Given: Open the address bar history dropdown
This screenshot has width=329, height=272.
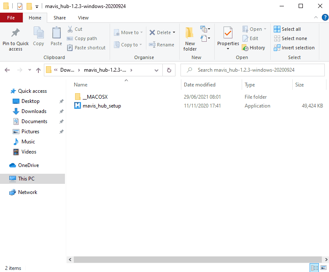Looking at the screenshot, I should (x=156, y=70).
